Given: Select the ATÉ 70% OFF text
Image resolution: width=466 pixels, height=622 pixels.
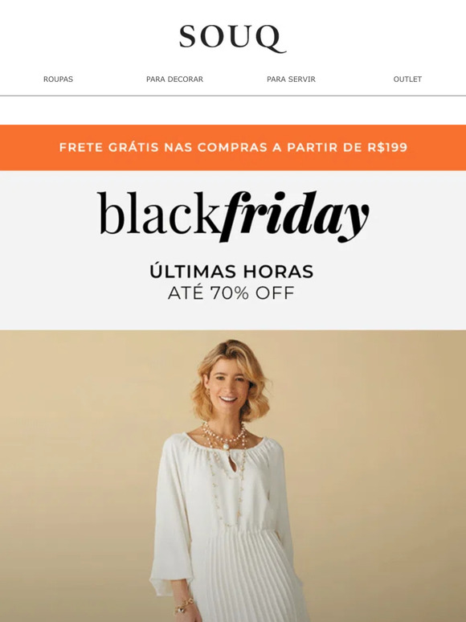Looking at the screenshot, I should pyautogui.click(x=231, y=293).
